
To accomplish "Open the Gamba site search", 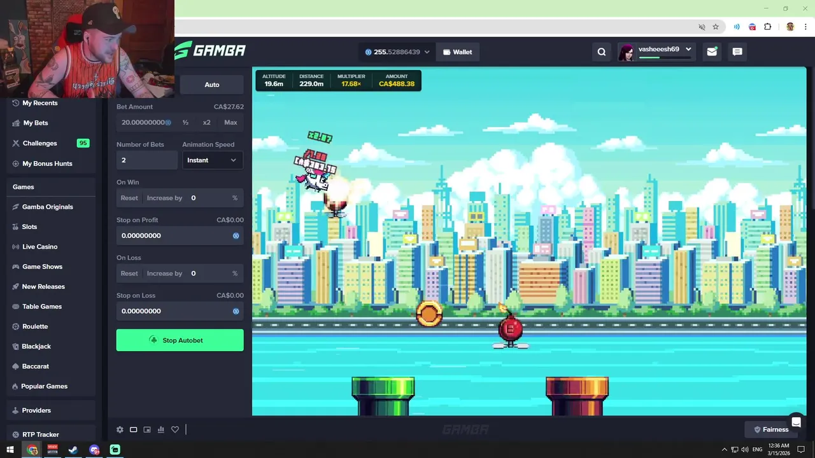I will click(x=602, y=52).
